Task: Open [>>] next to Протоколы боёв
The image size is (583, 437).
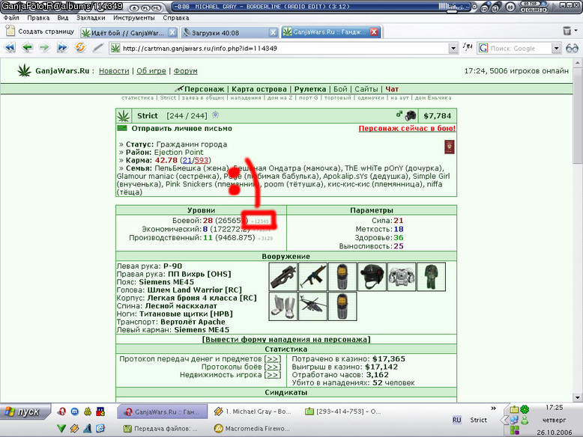Action: click(x=273, y=367)
